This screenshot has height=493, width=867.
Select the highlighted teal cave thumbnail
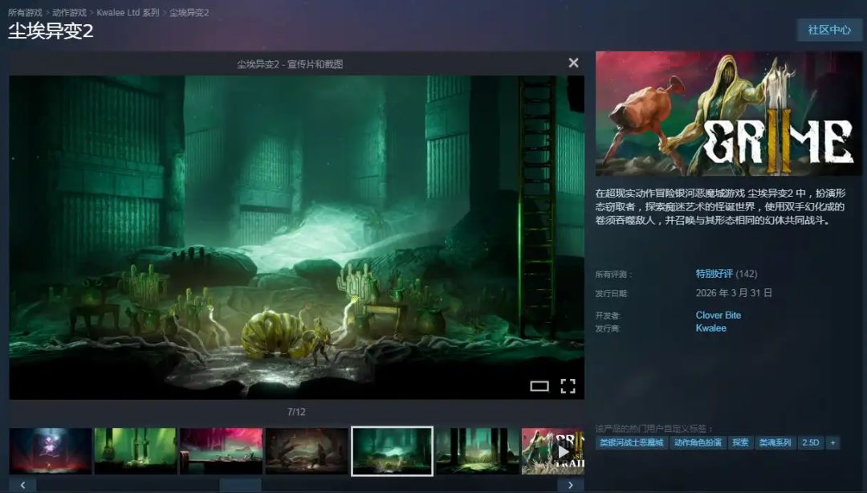pyautogui.click(x=392, y=451)
